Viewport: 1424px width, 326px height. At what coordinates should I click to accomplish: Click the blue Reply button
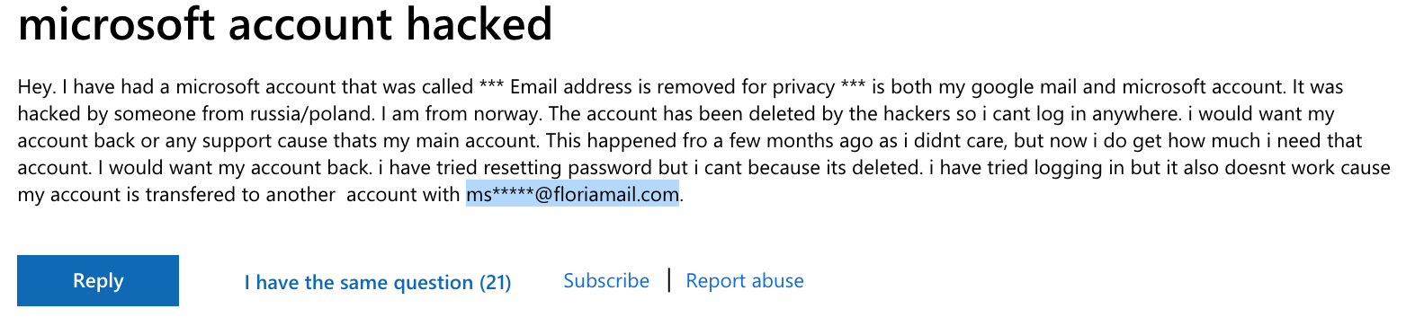pyautogui.click(x=98, y=281)
